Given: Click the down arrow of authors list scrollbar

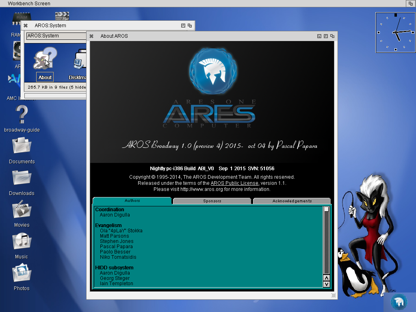Looking at the screenshot, I should [x=326, y=284].
